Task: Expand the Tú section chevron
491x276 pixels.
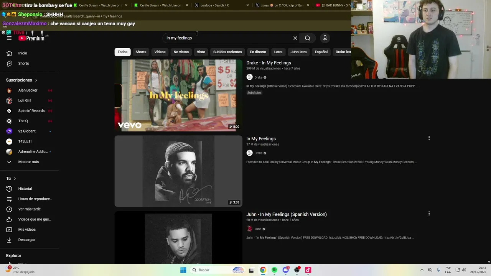Action: pyautogui.click(x=15, y=179)
